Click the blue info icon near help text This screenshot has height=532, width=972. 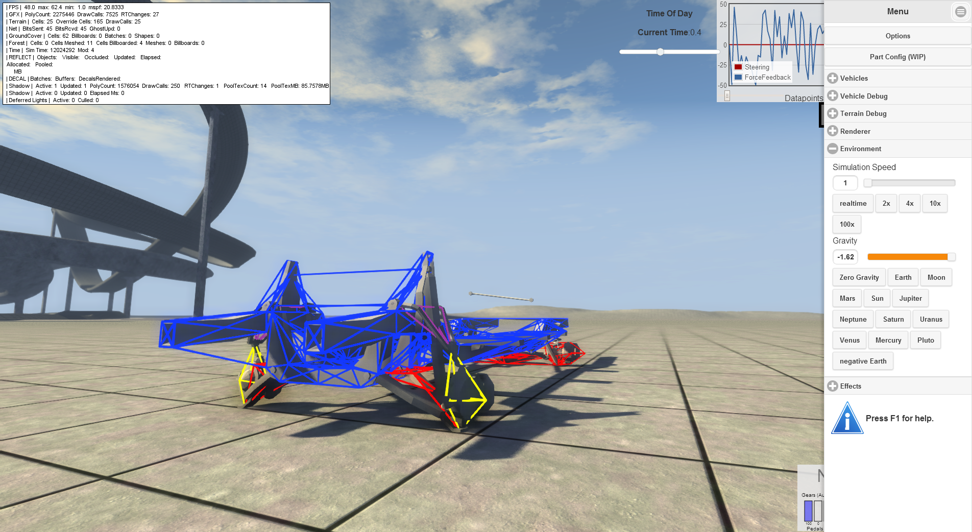pos(847,418)
